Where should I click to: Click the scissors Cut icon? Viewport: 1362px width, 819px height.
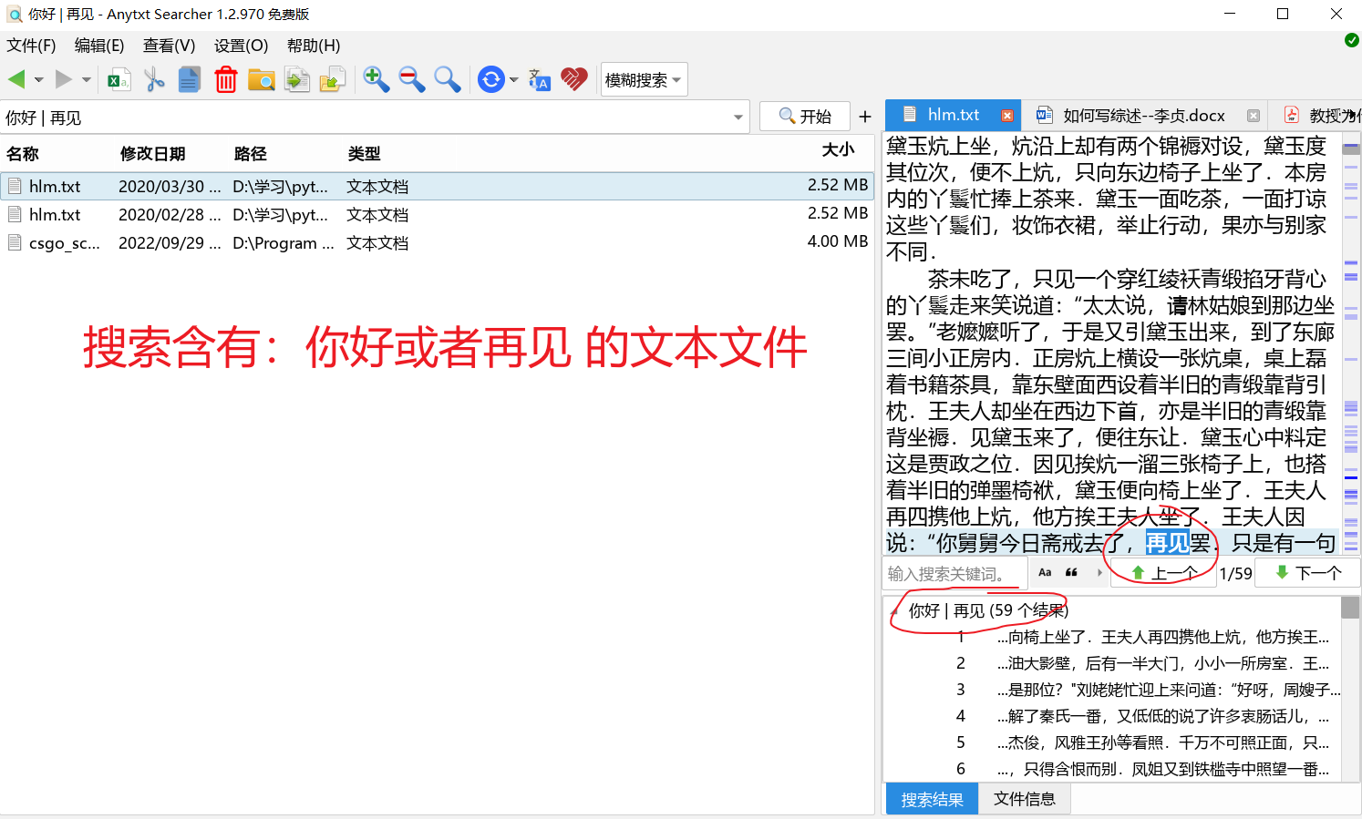click(x=154, y=80)
